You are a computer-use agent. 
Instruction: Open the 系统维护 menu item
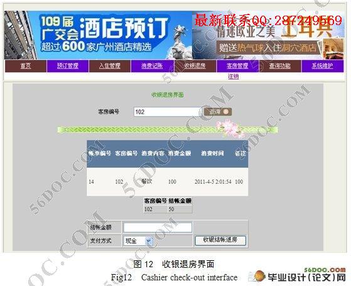[x=323, y=66]
